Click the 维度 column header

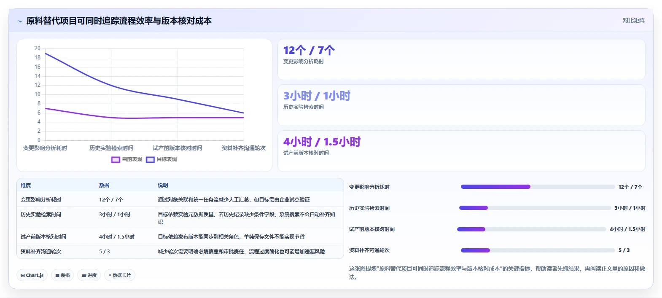click(x=26, y=185)
